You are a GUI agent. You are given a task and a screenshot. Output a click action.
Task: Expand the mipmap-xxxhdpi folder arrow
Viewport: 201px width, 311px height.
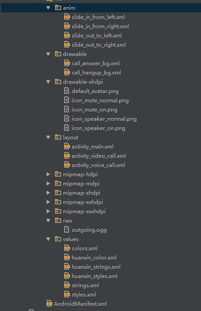(48, 211)
